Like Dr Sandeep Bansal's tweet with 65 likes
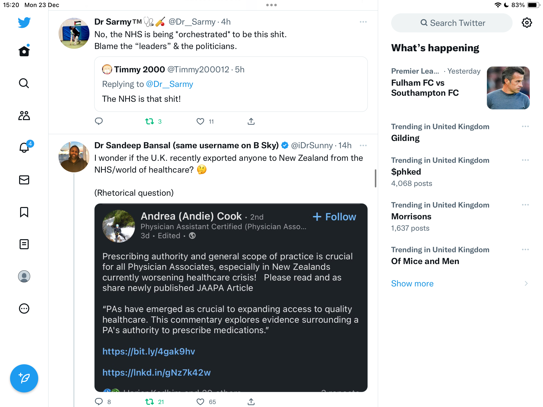The image size is (543, 407). (200, 402)
